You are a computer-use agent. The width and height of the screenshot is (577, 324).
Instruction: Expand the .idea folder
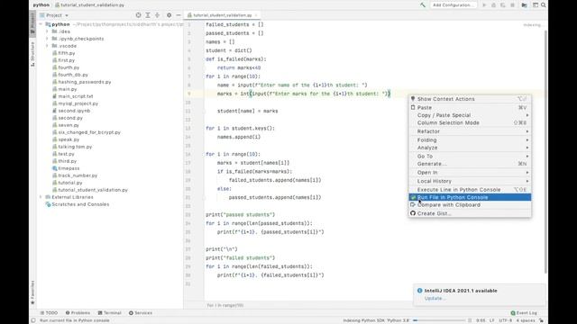tap(47, 31)
